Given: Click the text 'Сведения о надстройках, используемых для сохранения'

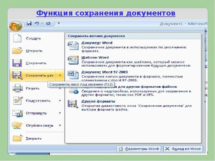Looking at the screenshot, I should tap(136, 91).
